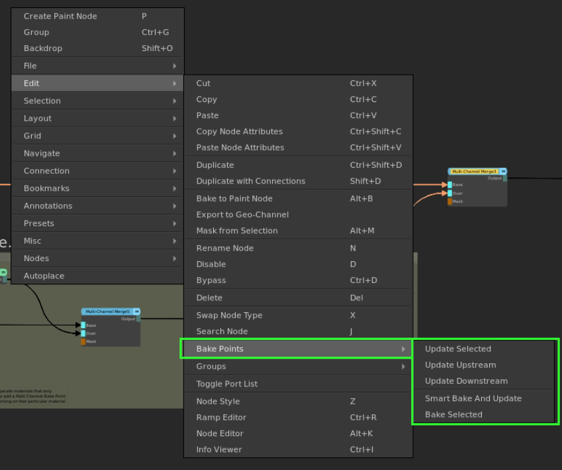Open Ramp Editor from the Edit menu

(x=221, y=418)
